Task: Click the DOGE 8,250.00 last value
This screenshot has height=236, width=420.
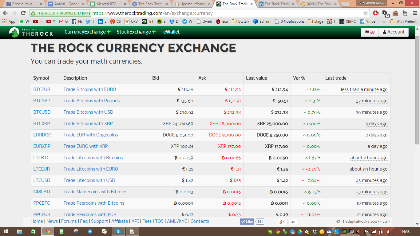Action: tap(272, 135)
